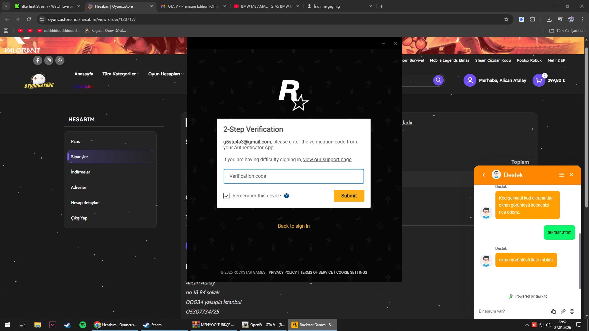
Task: Open the view our support page link
Action: coord(327,160)
